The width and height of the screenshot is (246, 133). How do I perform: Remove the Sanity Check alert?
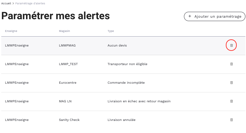click(231, 120)
